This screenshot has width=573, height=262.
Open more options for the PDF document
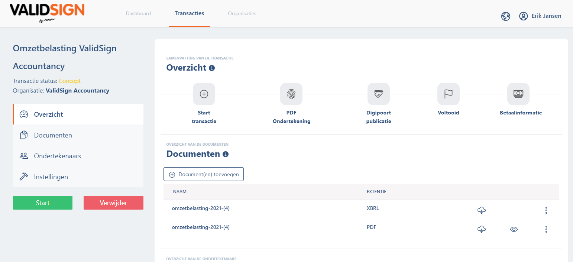coord(546,229)
